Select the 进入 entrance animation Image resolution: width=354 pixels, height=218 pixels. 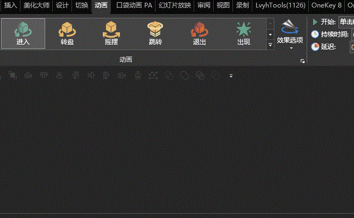point(23,33)
